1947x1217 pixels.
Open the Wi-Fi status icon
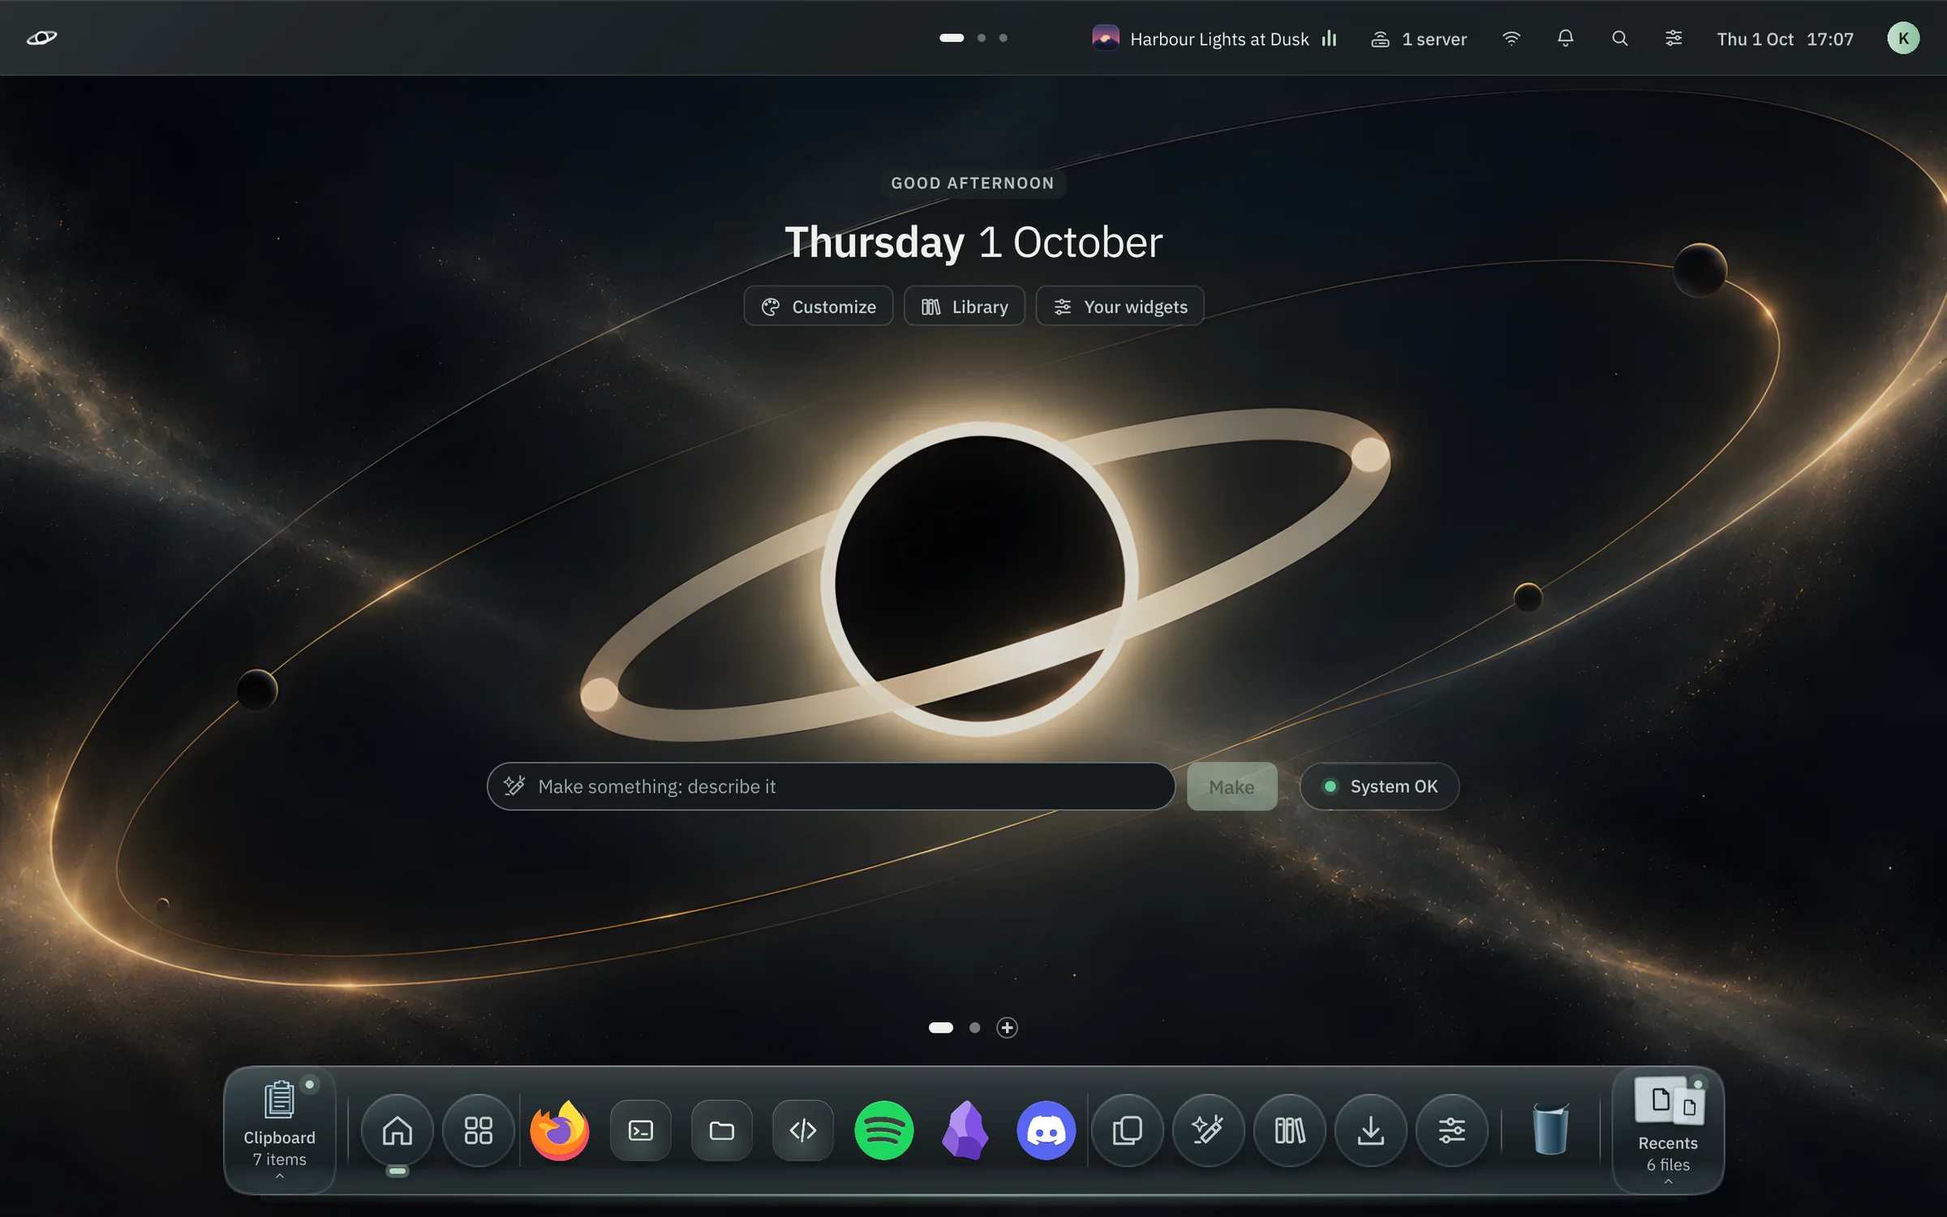pyautogui.click(x=1511, y=38)
